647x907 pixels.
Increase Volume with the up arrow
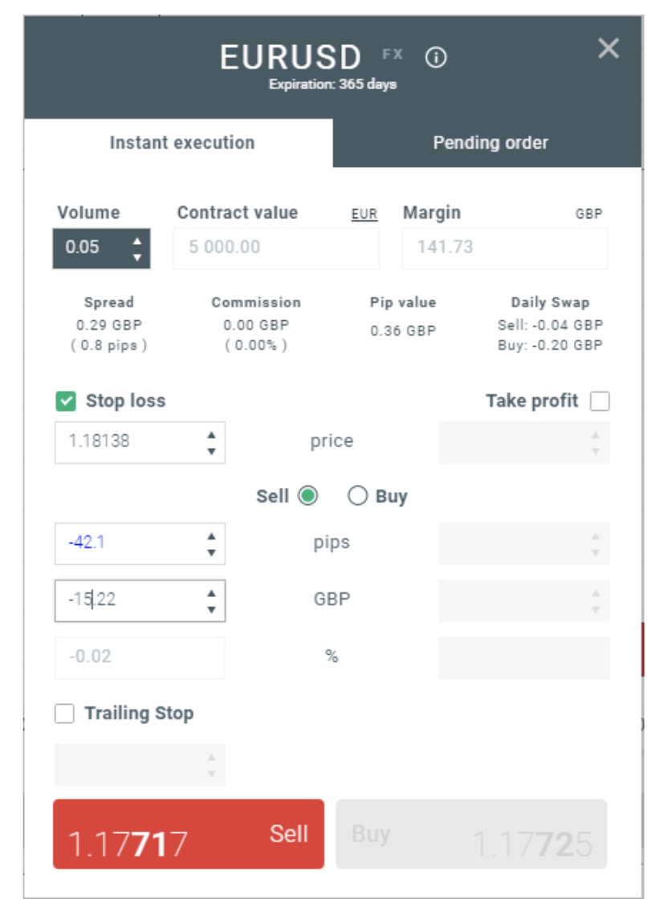[x=137, y=241]
